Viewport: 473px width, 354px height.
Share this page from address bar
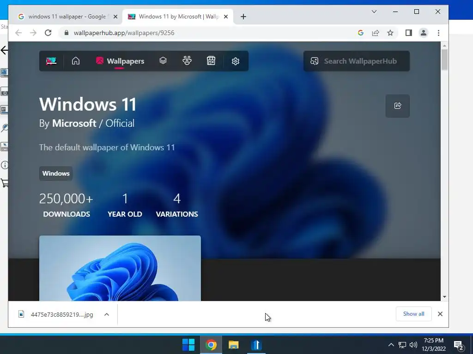376,33
